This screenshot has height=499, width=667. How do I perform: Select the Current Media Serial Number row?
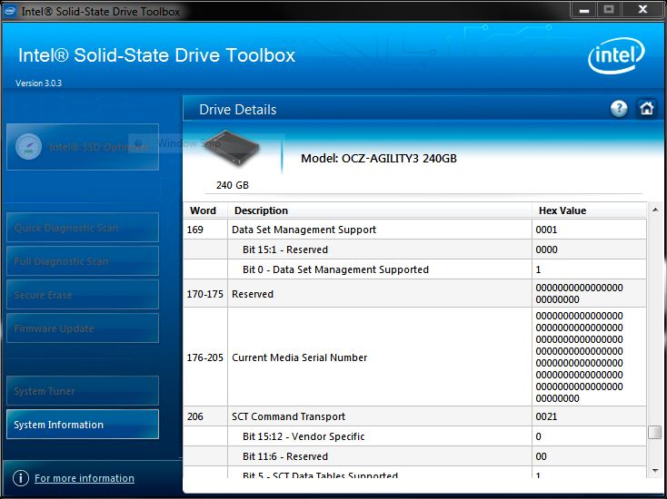coord(414,357)
